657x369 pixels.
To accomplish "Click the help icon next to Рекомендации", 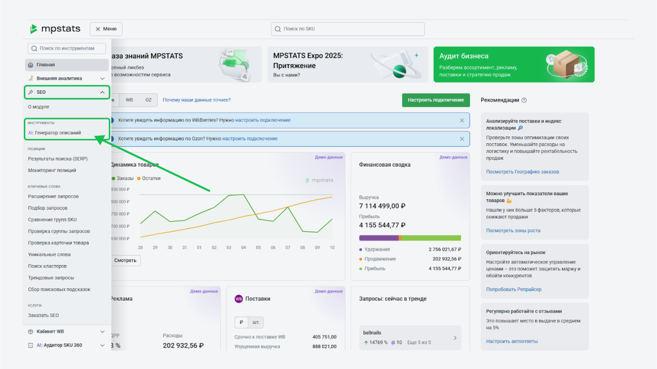I will point(524,101).
